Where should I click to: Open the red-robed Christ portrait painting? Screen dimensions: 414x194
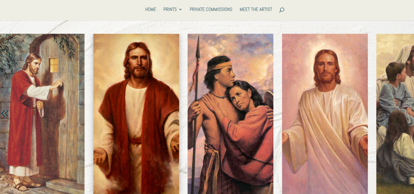coord(136,114)
